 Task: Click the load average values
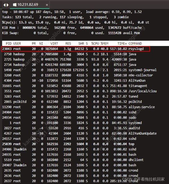pos(127,12)
